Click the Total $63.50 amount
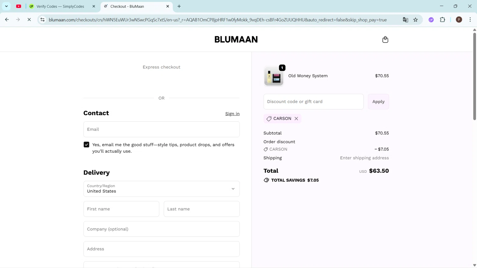This screenshot has width=477, height=268. click(379, 171)
